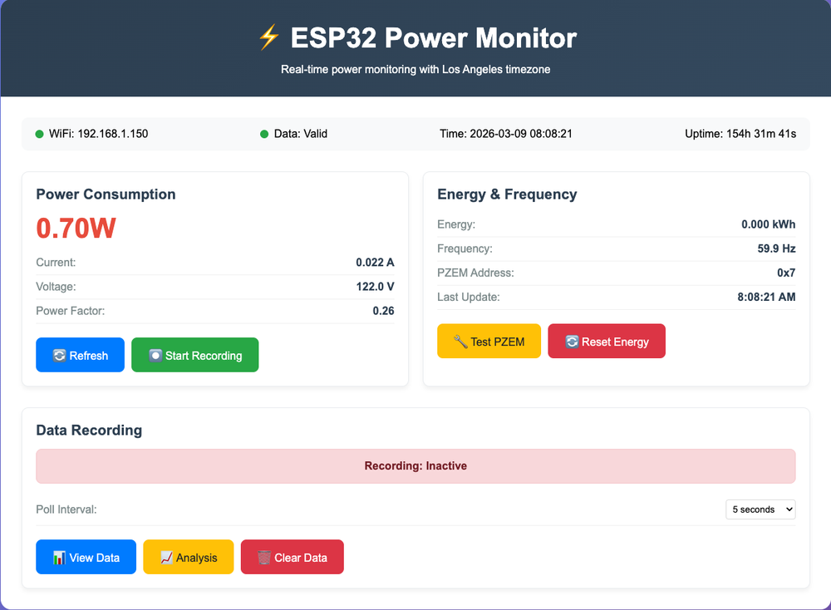Click the trash can icon on Clear Data
Viewport: 831px width, 610px height.
coord(264,557)
